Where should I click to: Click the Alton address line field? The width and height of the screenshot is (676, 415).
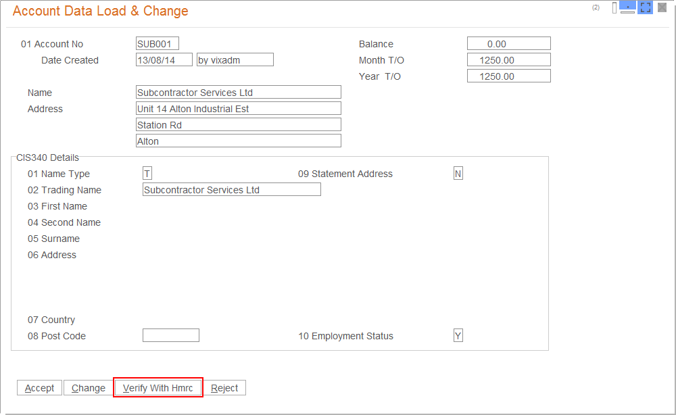coord(238,141)
